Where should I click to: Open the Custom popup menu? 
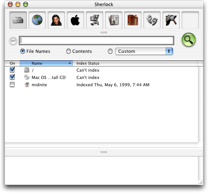coord(144,51)
